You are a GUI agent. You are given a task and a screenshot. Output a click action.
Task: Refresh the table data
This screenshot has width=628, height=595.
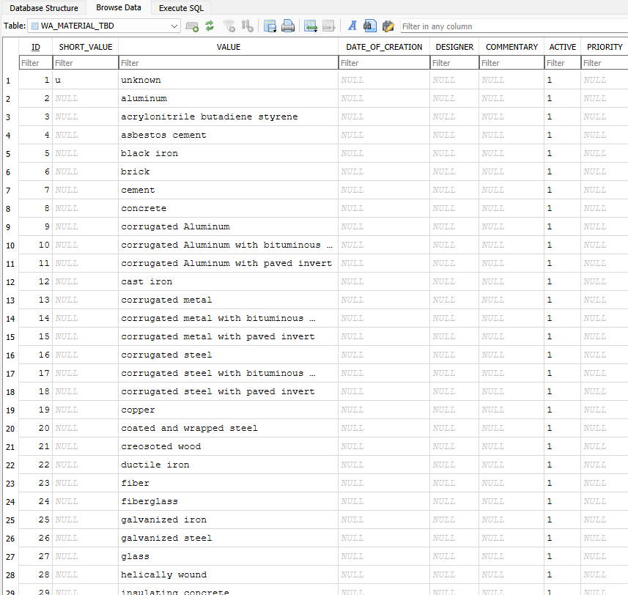(210, 26)
